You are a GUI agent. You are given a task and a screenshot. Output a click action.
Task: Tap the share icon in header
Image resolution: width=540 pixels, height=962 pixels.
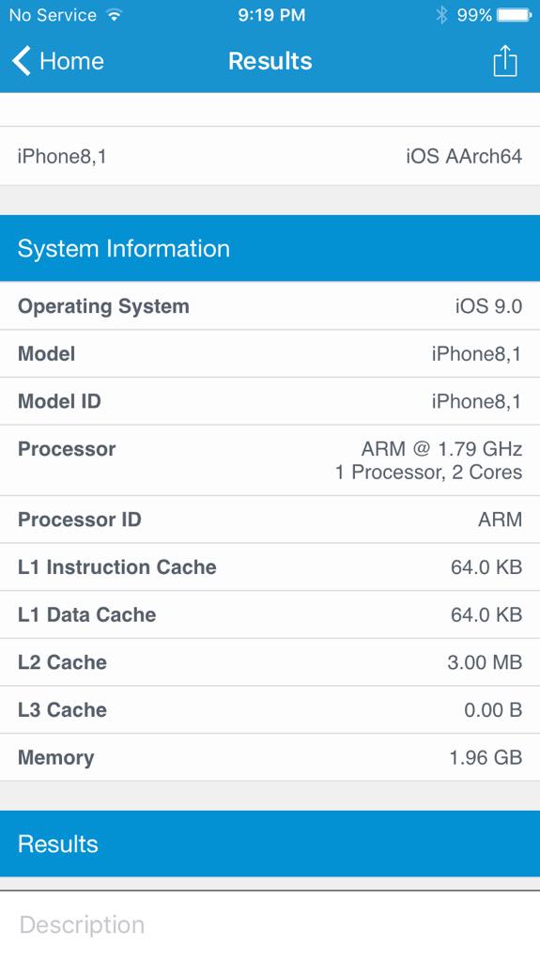[x=505, y=61]
